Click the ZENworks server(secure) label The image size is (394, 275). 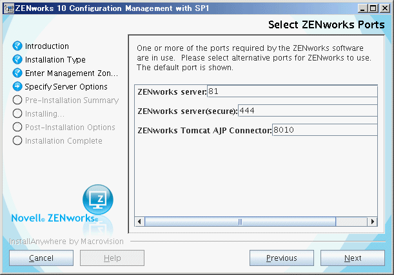point(188,111)
